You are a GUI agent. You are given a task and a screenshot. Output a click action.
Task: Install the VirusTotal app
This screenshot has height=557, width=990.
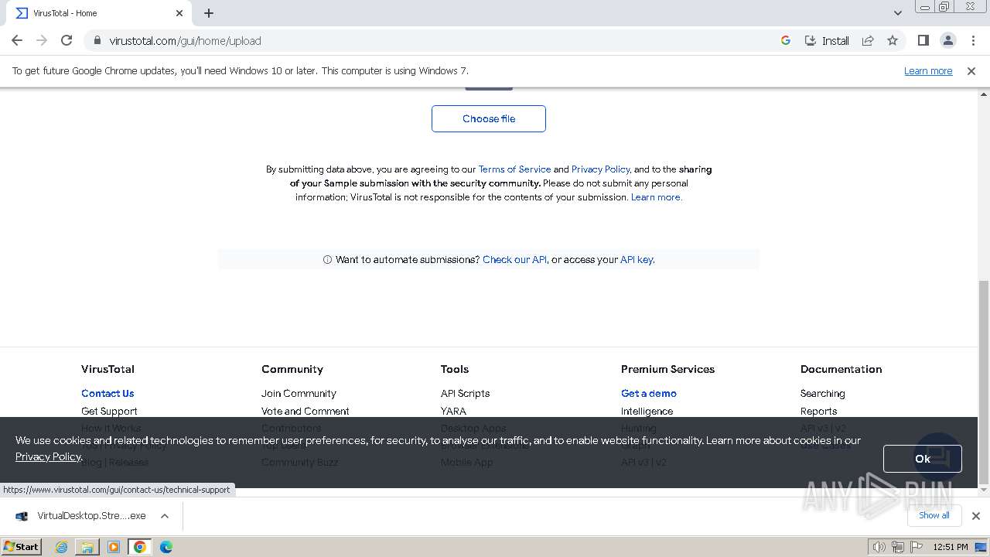[x=827, y=40]
